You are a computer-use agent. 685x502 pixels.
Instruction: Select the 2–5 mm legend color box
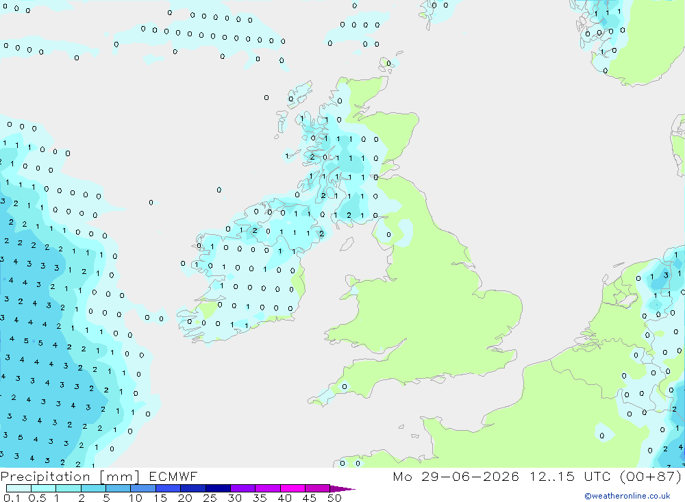[93, 488]
